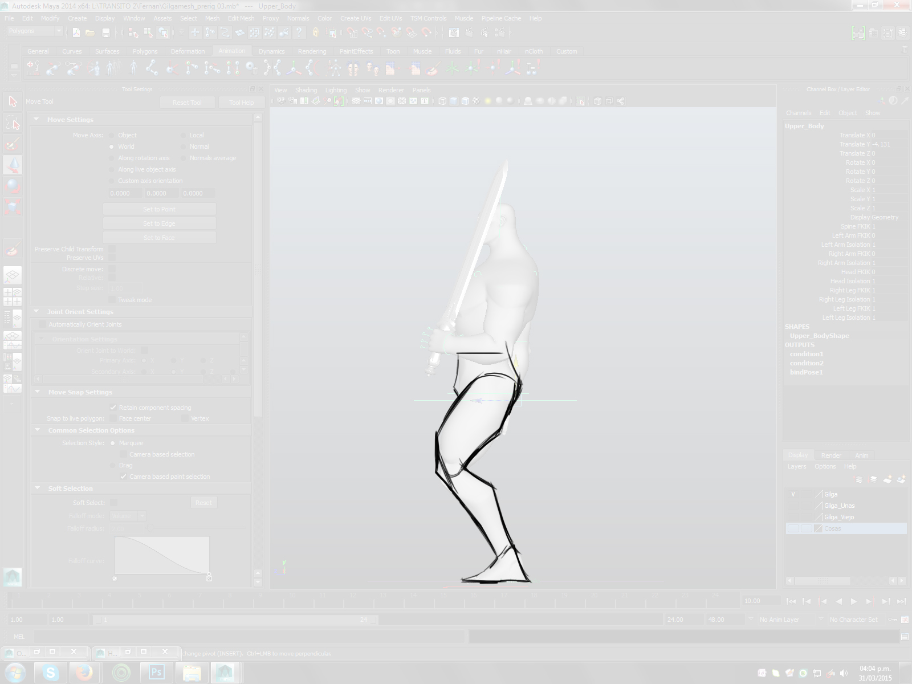Image resolution: width=912 pixels, height=684 pixels.
Task: Uncheck Retain component spacing
Action: click(113, 408)
